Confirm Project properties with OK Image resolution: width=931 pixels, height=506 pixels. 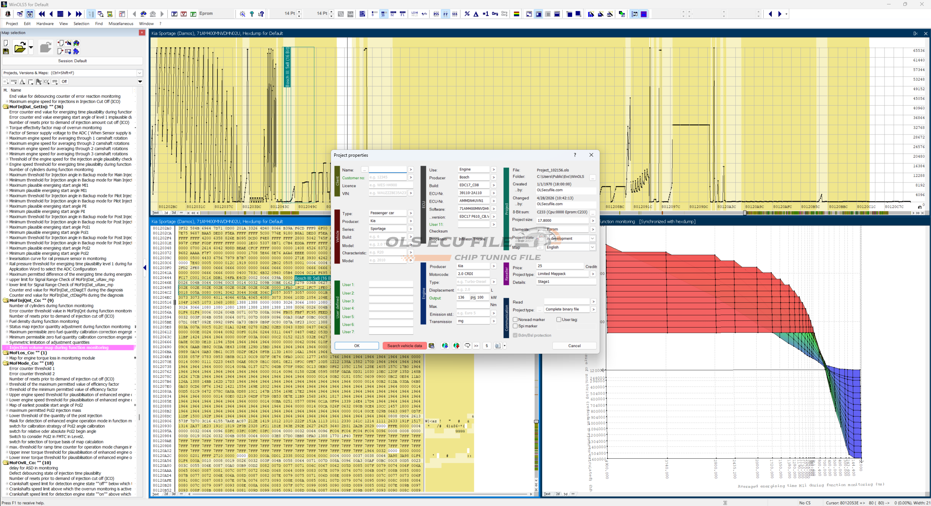pos(357,346)
